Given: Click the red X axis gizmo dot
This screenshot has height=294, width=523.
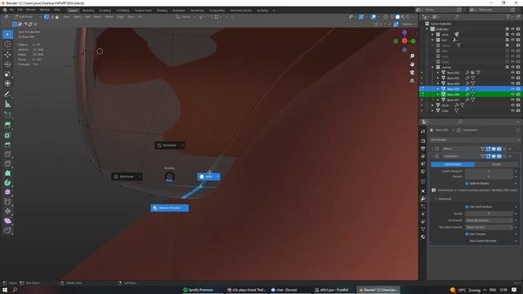Looking at the screenshot, I should 405,41.
